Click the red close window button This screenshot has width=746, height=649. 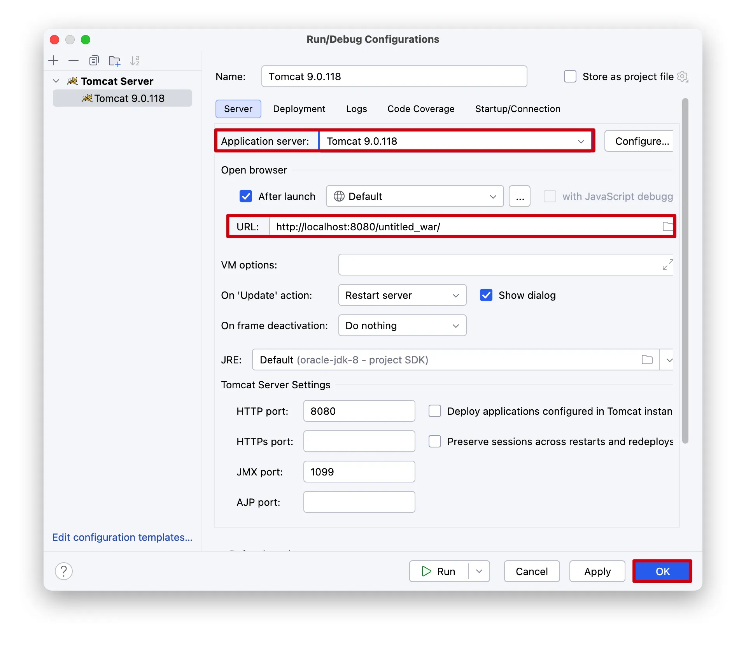tap(54, 40)
